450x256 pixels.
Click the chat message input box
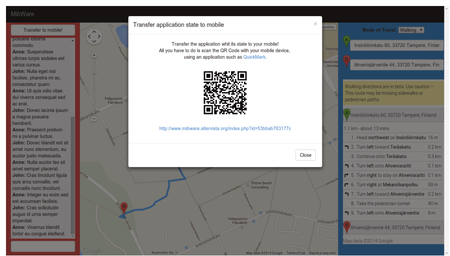coord(42,246)
